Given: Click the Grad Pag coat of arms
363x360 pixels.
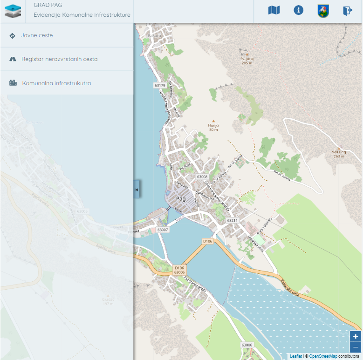Looking at the screenshot, I should point(323,11).
